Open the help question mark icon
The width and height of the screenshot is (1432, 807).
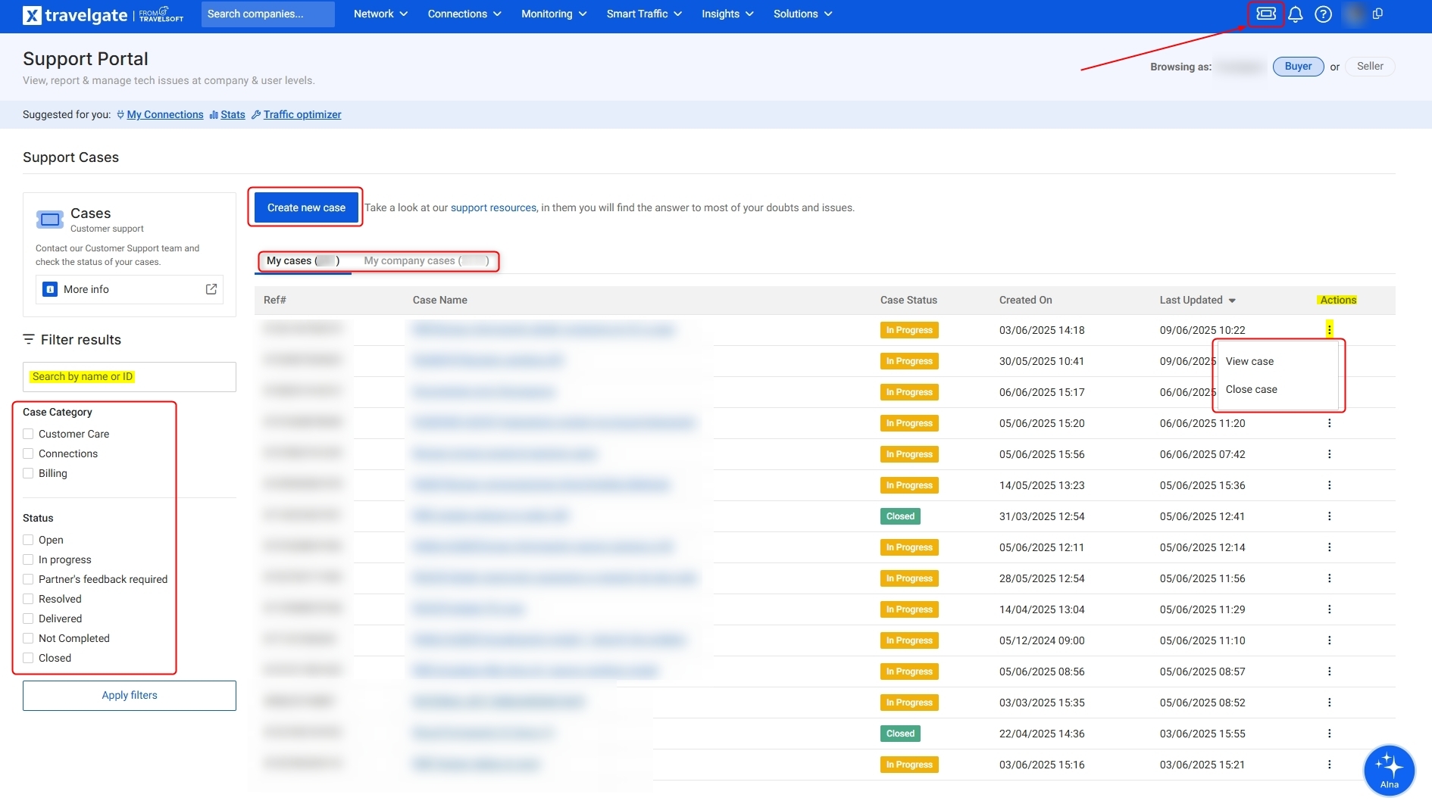tap(1323, 14)
